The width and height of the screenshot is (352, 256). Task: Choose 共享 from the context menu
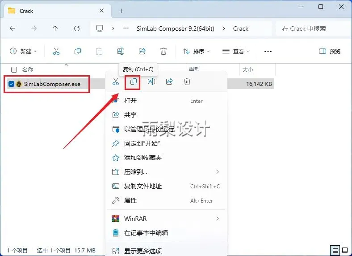[x=166, y=115]
